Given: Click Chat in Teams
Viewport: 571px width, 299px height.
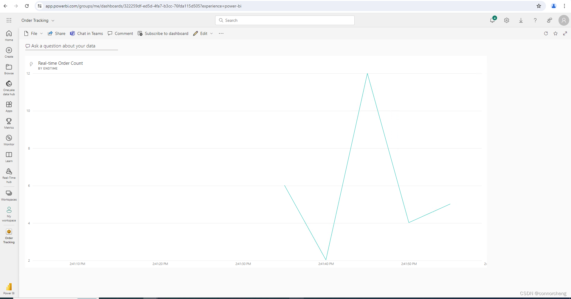Looking at the screenshot, I should pos(86,33).
